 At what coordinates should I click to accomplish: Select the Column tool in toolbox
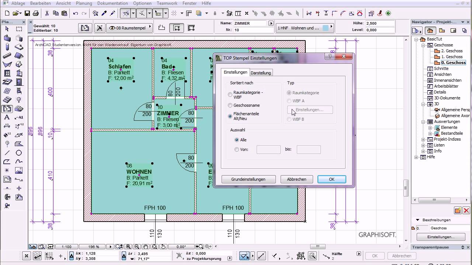pyautogui.click(x=7, y=47)
